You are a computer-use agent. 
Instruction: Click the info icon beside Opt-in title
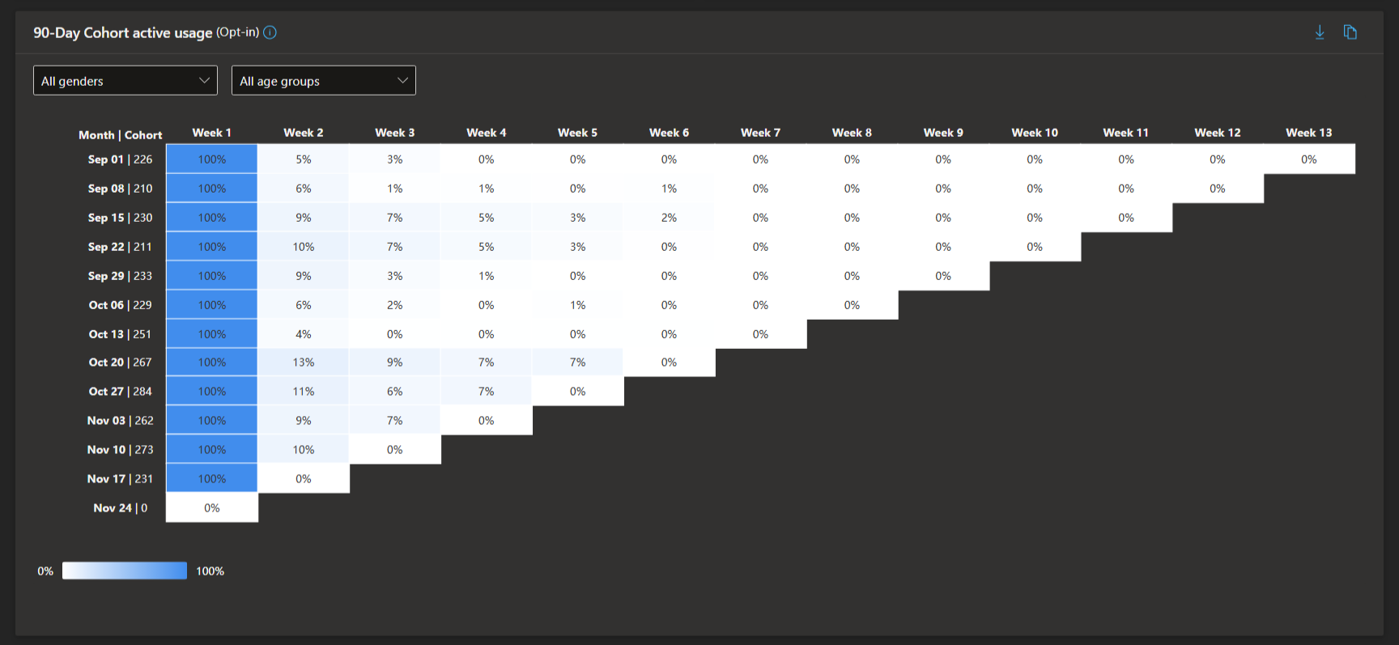pyautogui.click(x=270, y=32)
